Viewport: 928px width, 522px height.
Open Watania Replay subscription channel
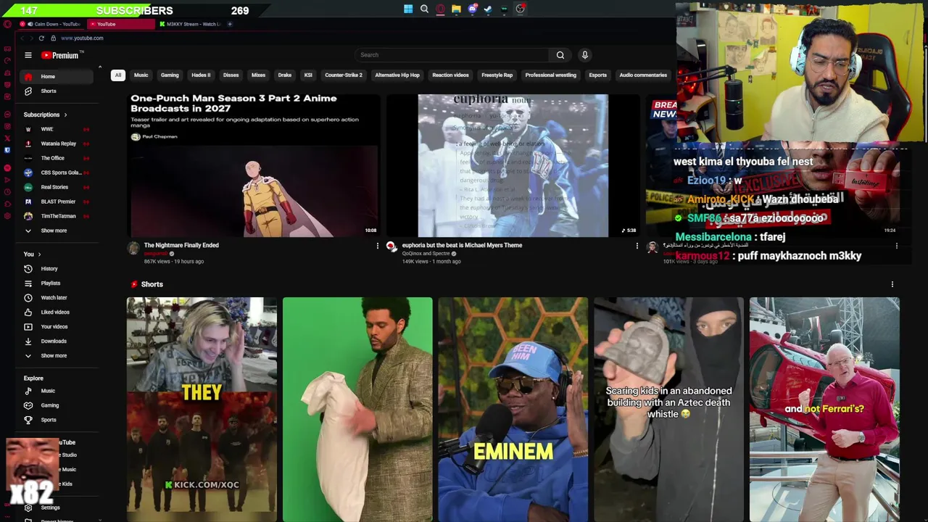pyautogui.click(x=57, y=144)
